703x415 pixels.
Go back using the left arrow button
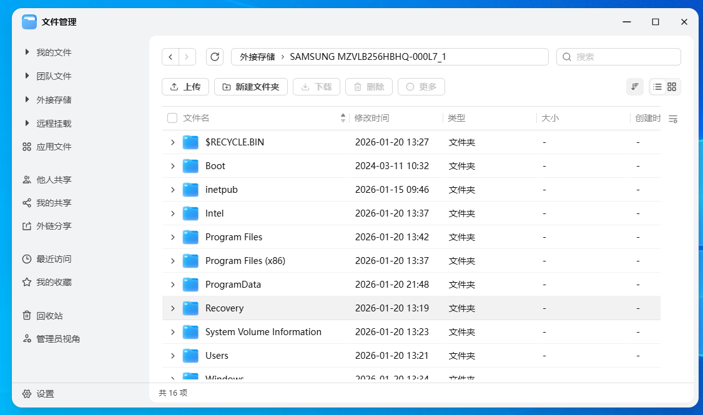[170, 57]
